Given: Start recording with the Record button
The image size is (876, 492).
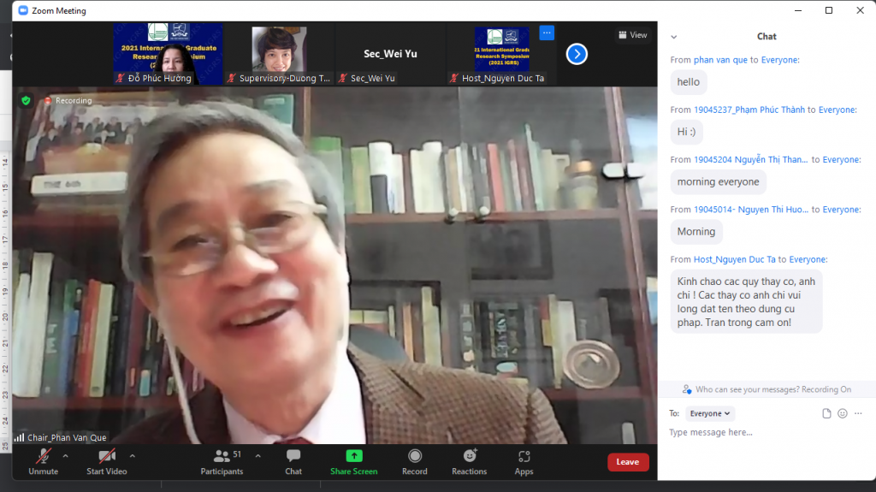Looking at the screenshot, I should point(415,460).
